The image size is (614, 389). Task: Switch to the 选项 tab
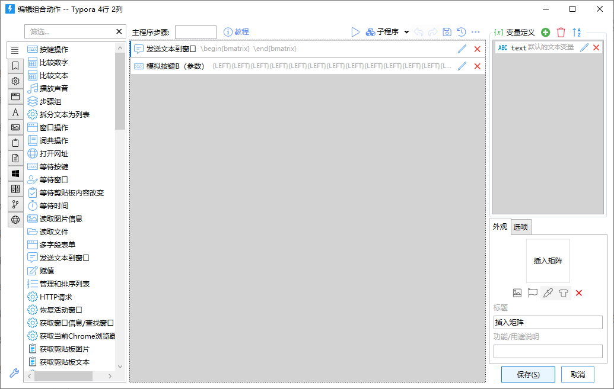tap(520, 227)
